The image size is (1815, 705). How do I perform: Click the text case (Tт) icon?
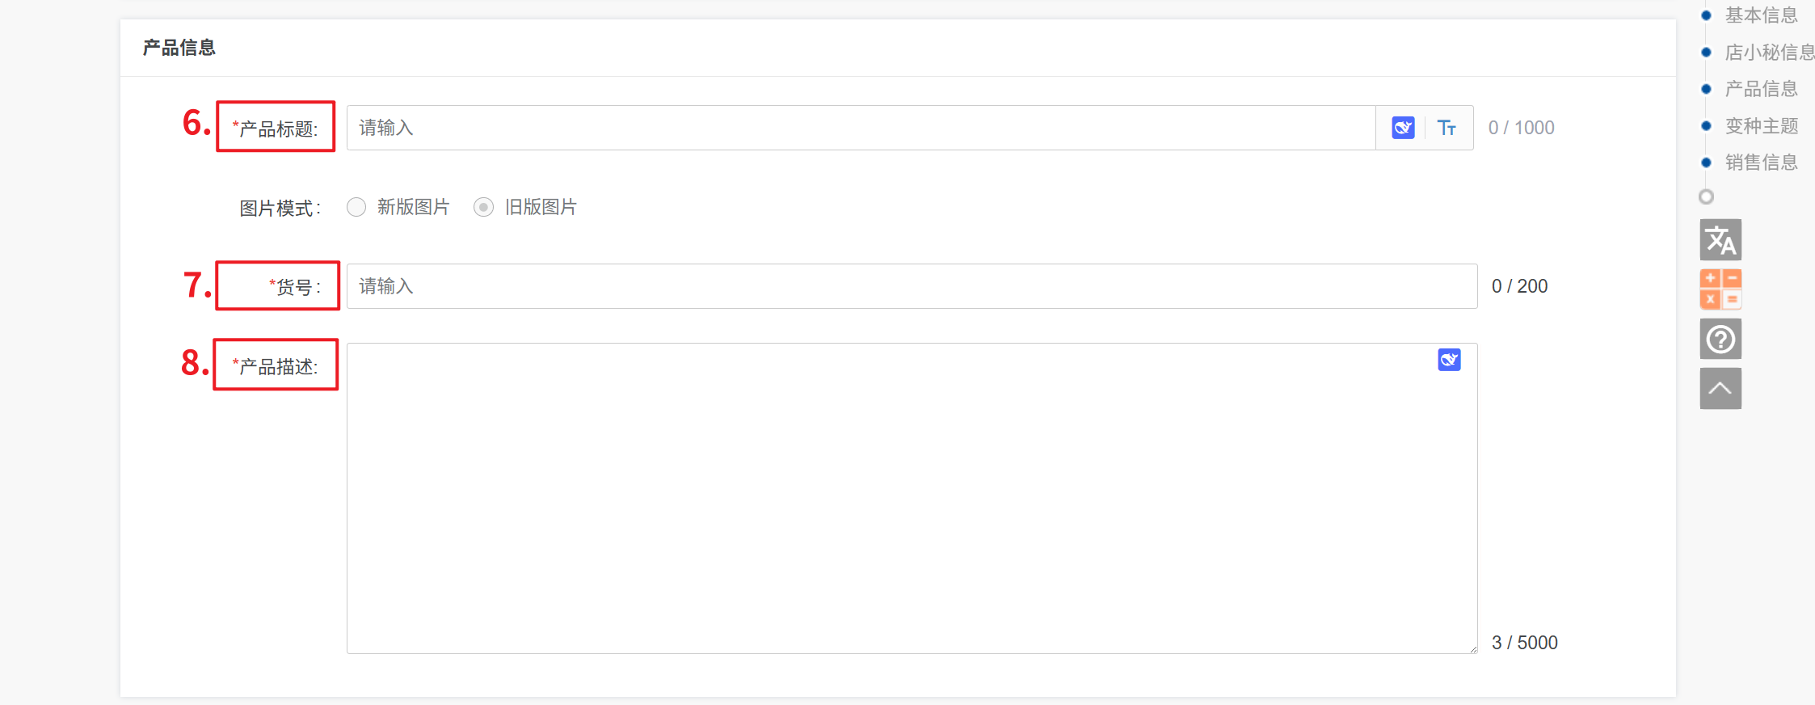pos(1447,128)
